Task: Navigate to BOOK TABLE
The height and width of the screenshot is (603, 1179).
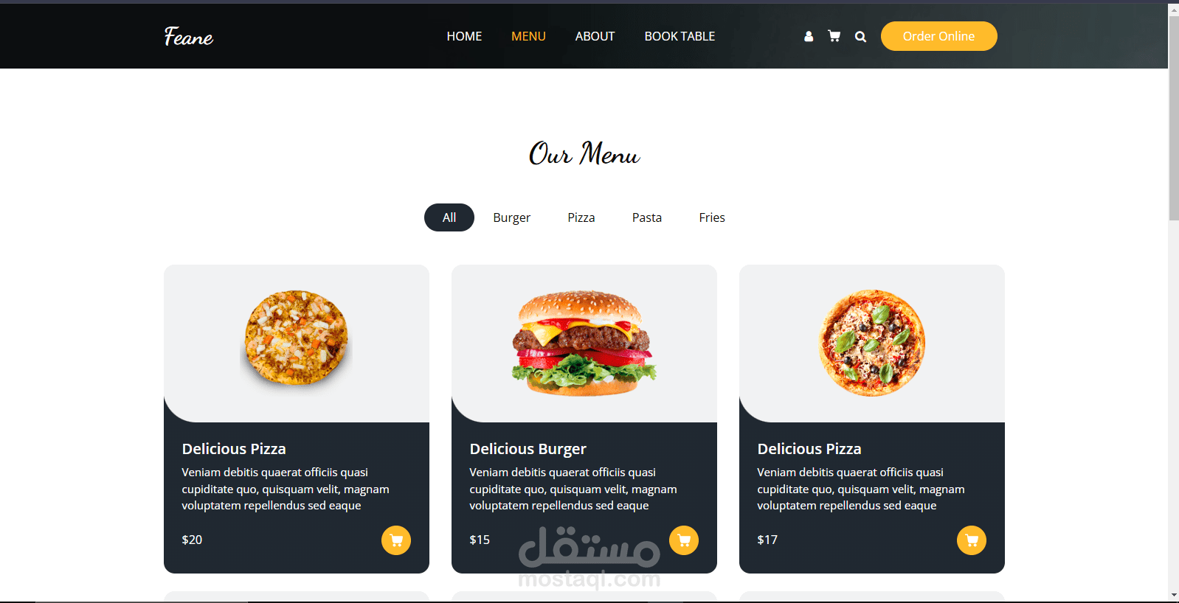Action: [x=680, y=36]
